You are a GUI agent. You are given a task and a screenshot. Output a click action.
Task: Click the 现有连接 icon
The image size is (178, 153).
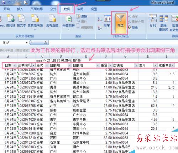[52, 21]
